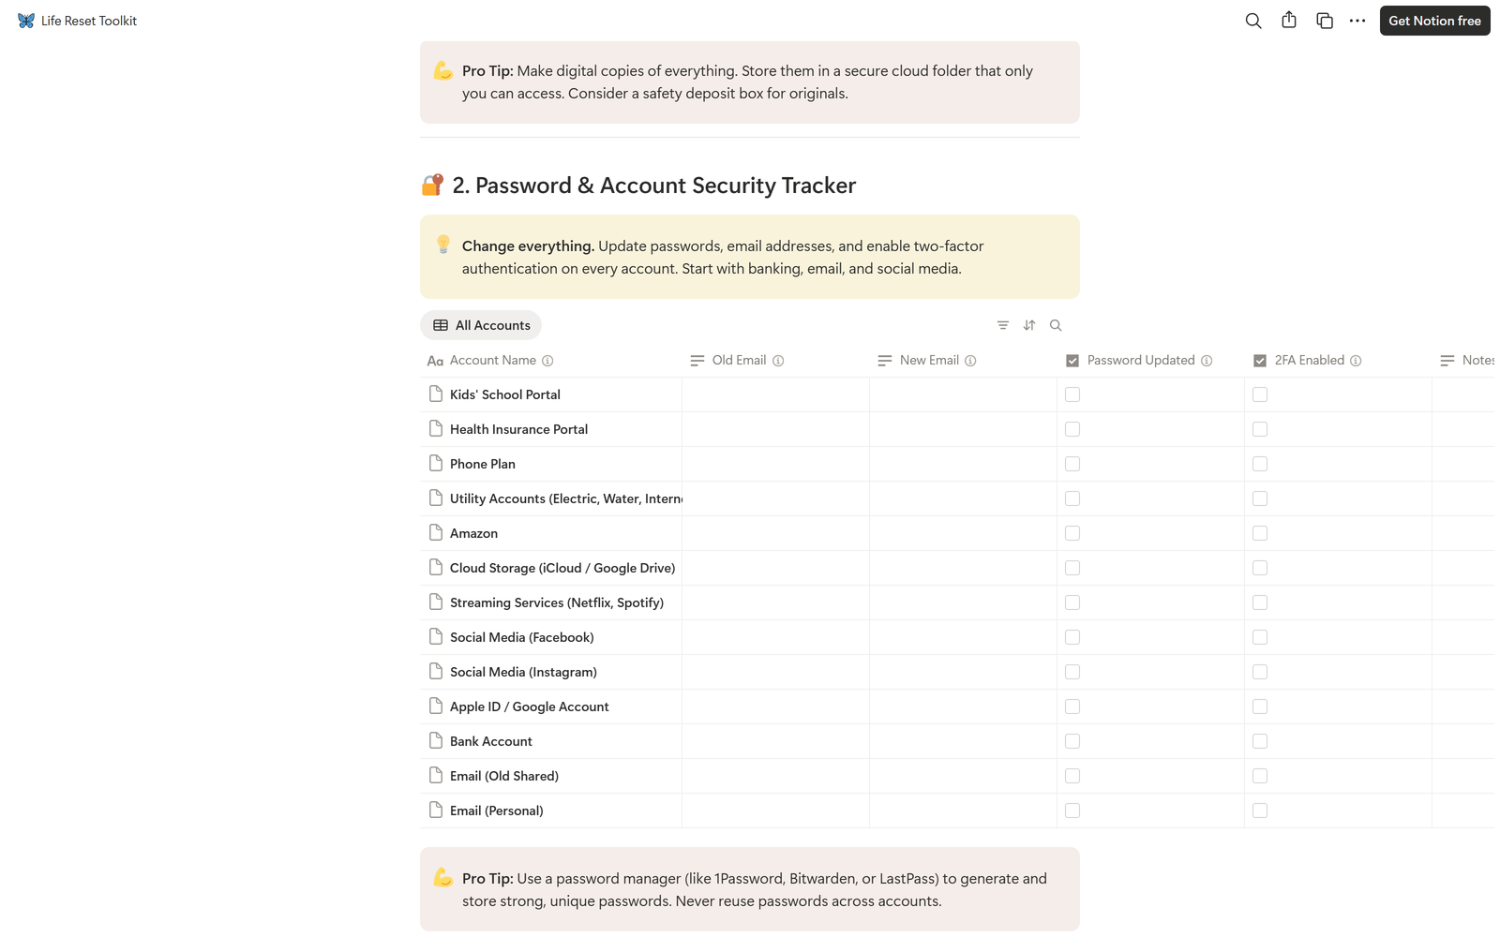Check 2FA Enabled for Amazon row

1260,533
